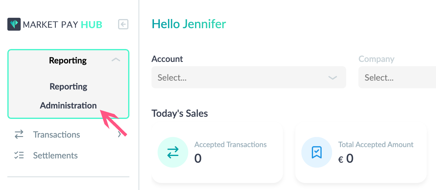The width and height of the screenshot is (436, 190).
Task: Click the Total Accepted Amount card label
Action: tap(376, 144)
